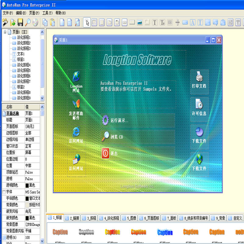Click the 窗口状态 value 正常
This screenshot has height=244, width=244.
click(x=32, y=146)
